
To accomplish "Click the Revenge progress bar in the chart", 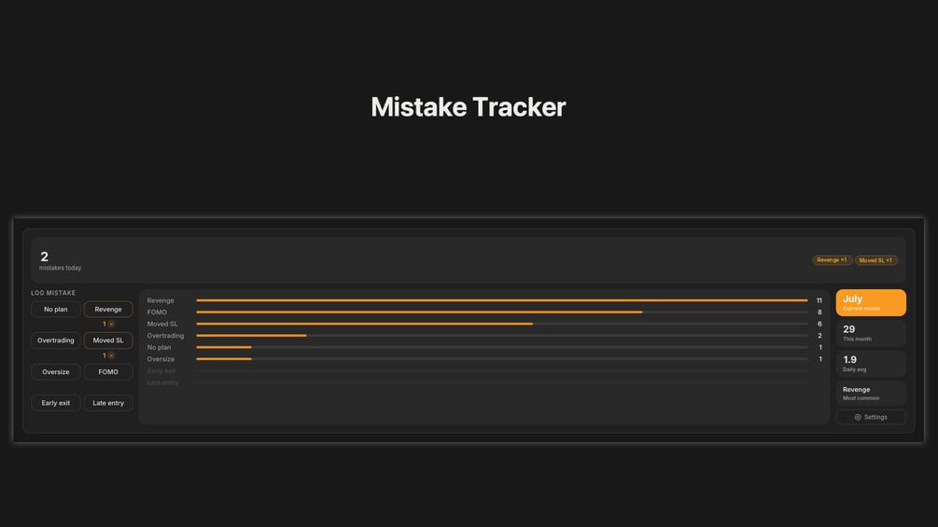I will click(x=502, y=300).
